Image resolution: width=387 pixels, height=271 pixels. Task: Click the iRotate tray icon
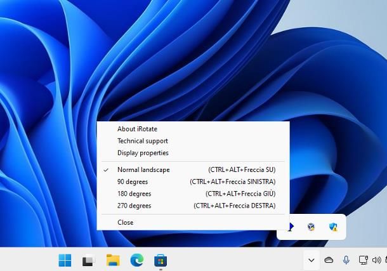click(291, 227)
